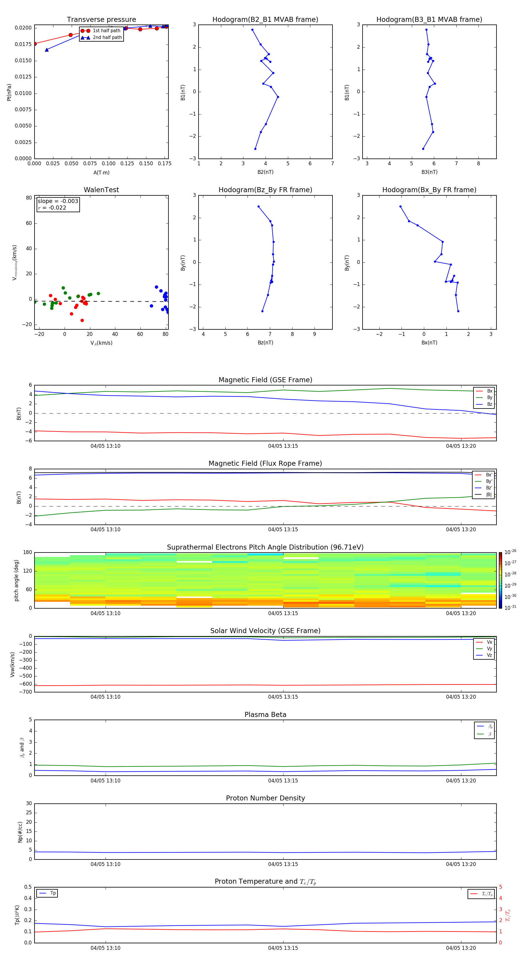
Task: Click the Suprathermal Electrons Pitch Angle Distribution title
Action: tap(265, 548)
